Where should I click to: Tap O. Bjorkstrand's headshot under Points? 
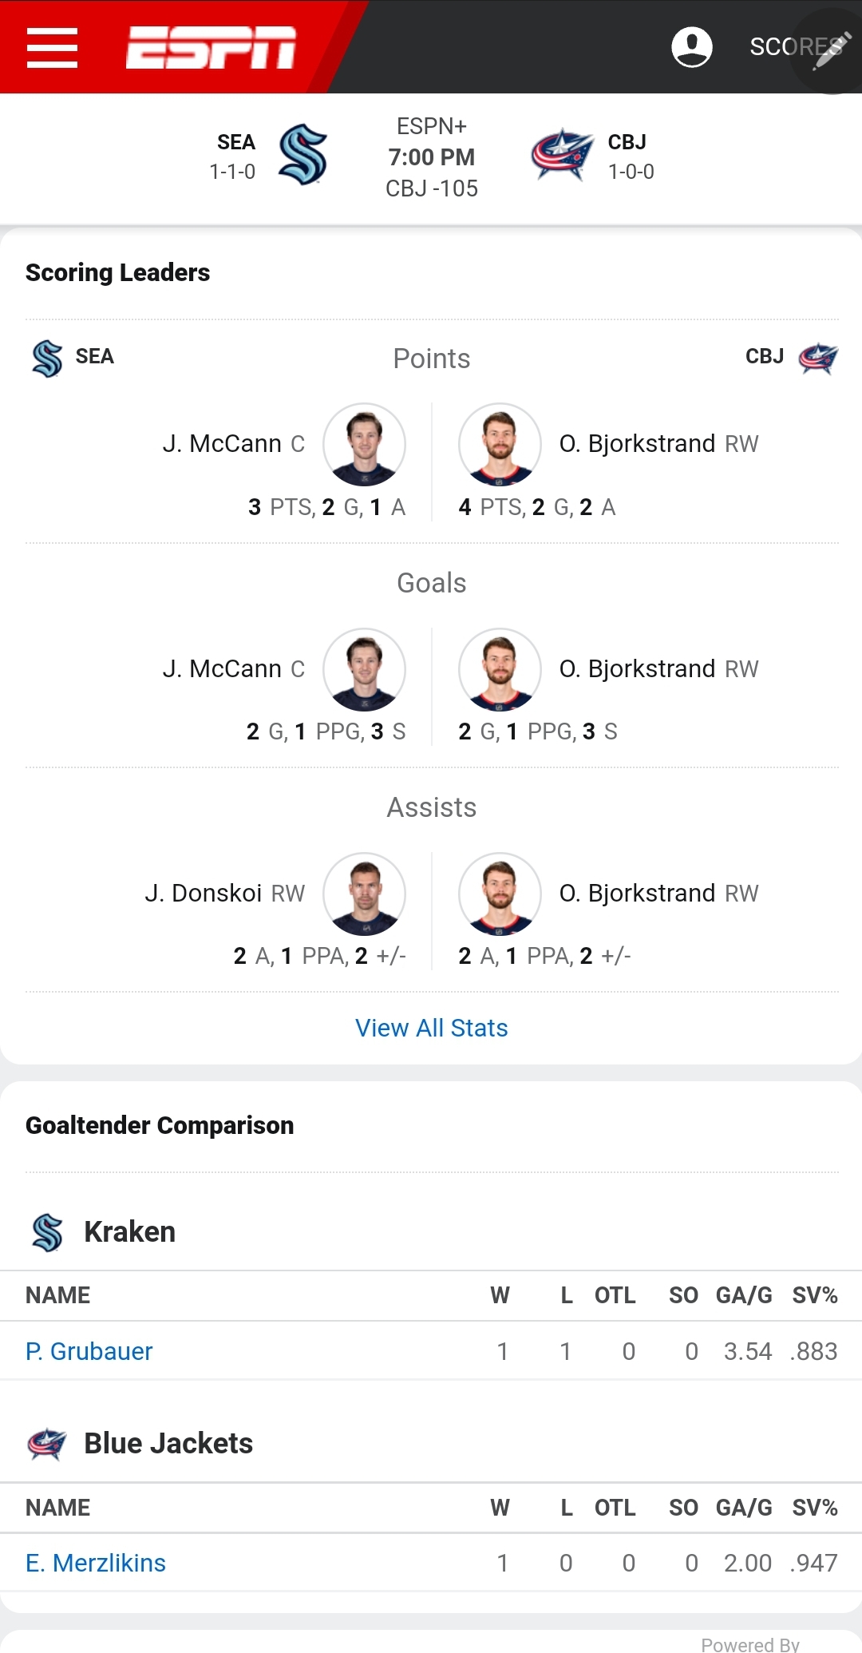click(500, 444)
